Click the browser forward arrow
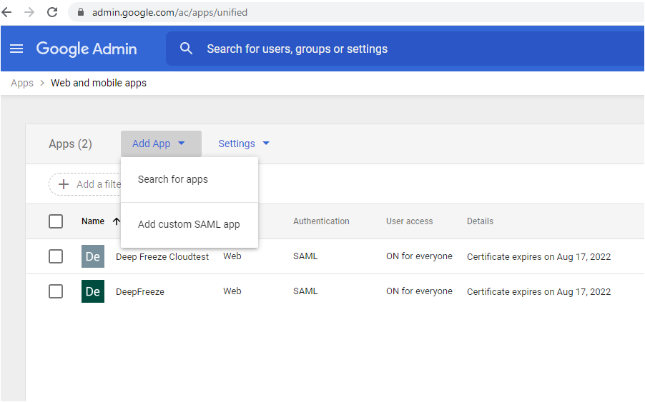The height and width of the screenshot is (402, 645). tap(29, 12)
